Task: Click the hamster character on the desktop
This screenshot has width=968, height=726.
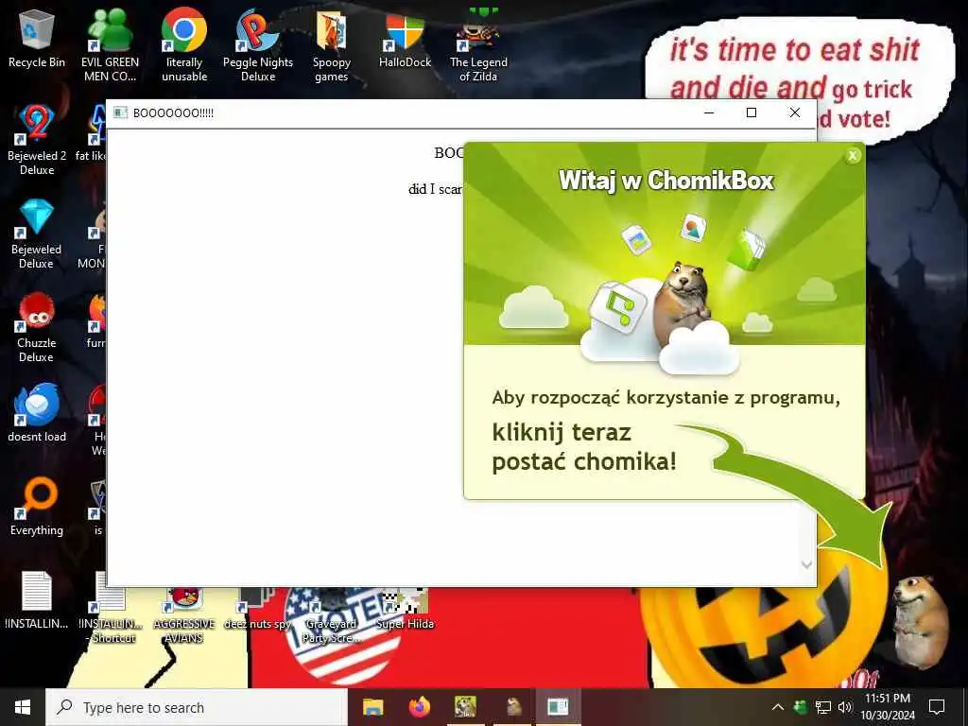Action: coord(919,622)
